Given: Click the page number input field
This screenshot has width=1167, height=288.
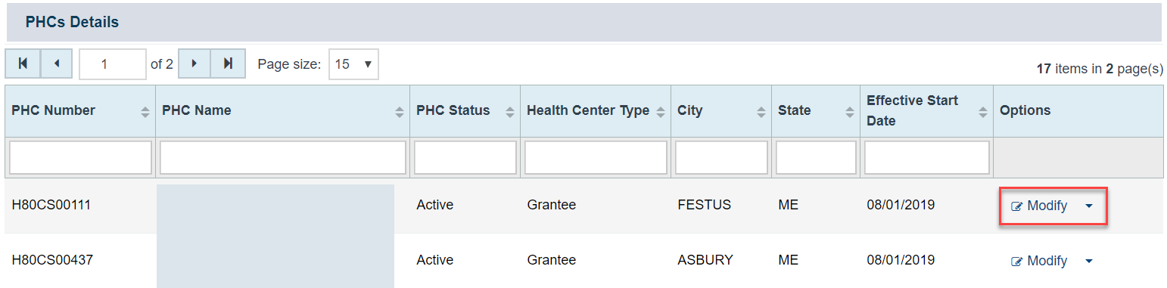Looking at the screenshot, I should (112, 64).
